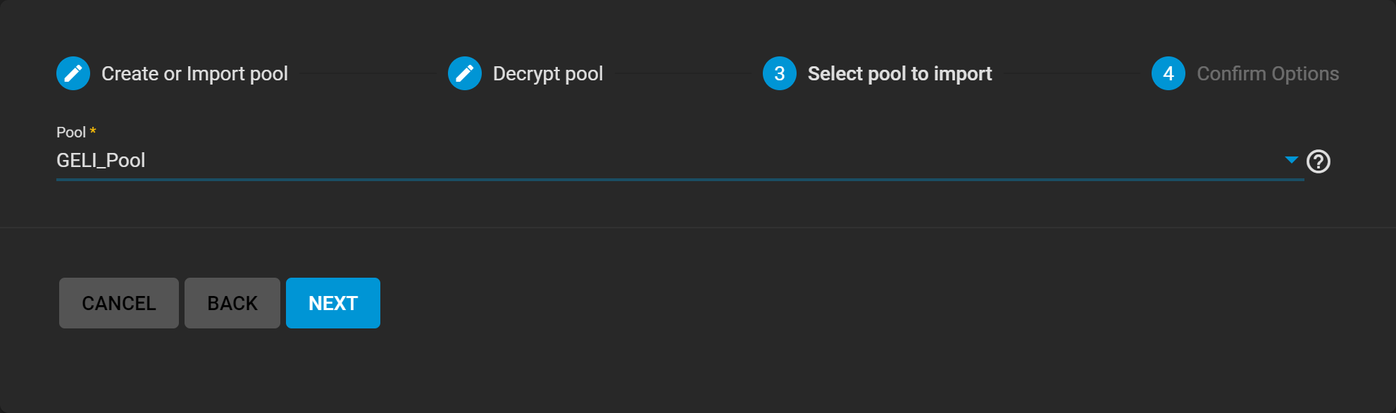Click the pencil icon beside Decrypt pool
Image resolution: width=1396 pixels, height=413 pixels.
pos(465,73)
